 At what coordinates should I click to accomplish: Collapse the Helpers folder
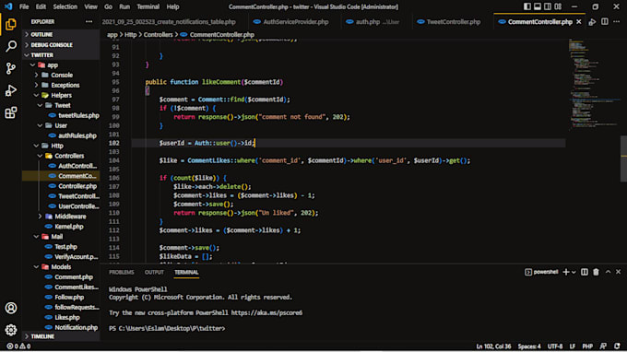[61, 95]
